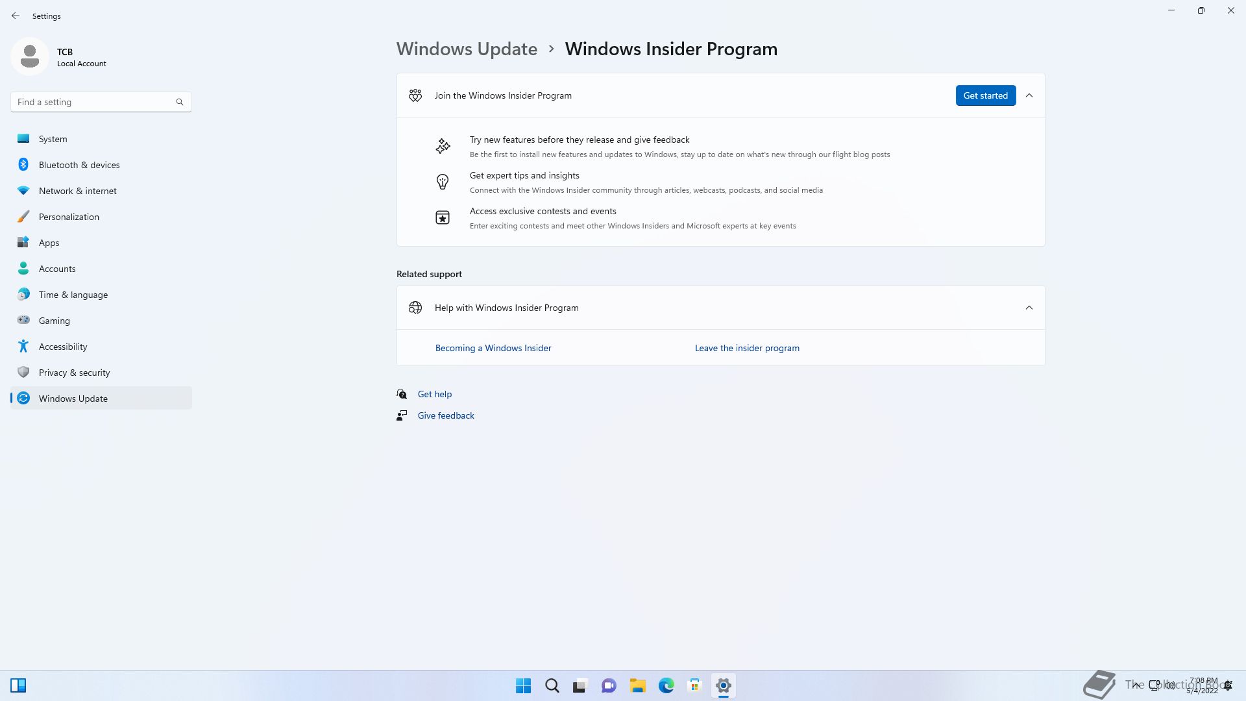Click the Time & language clock icon
1246x701 pixels.
coord(23,295)
